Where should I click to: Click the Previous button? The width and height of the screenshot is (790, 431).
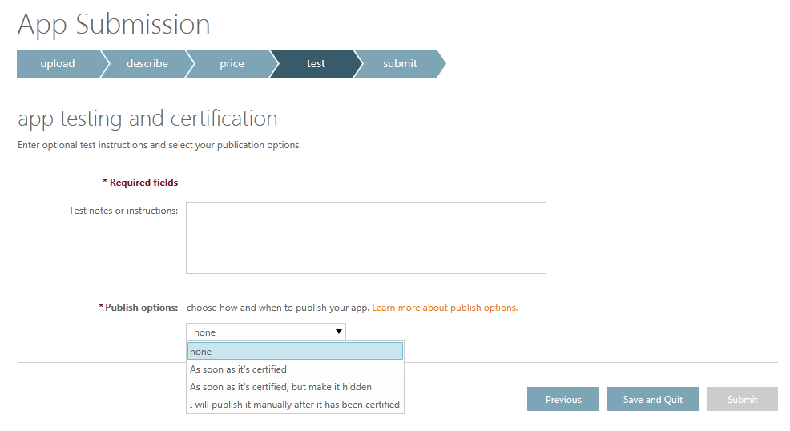(x=563, y=399)
